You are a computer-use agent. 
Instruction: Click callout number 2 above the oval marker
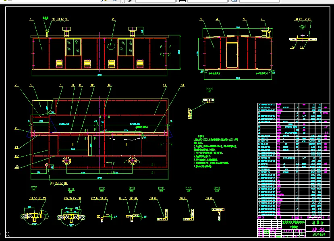point(113,19)
